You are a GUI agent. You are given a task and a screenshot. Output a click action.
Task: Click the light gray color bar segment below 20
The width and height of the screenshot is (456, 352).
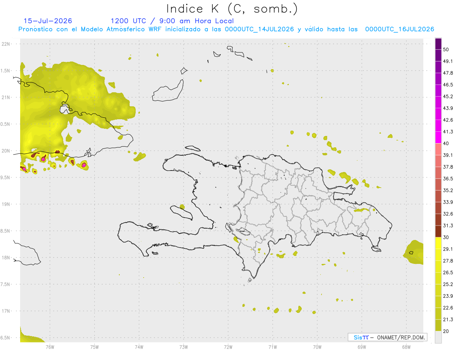click(x=438, y=337)
